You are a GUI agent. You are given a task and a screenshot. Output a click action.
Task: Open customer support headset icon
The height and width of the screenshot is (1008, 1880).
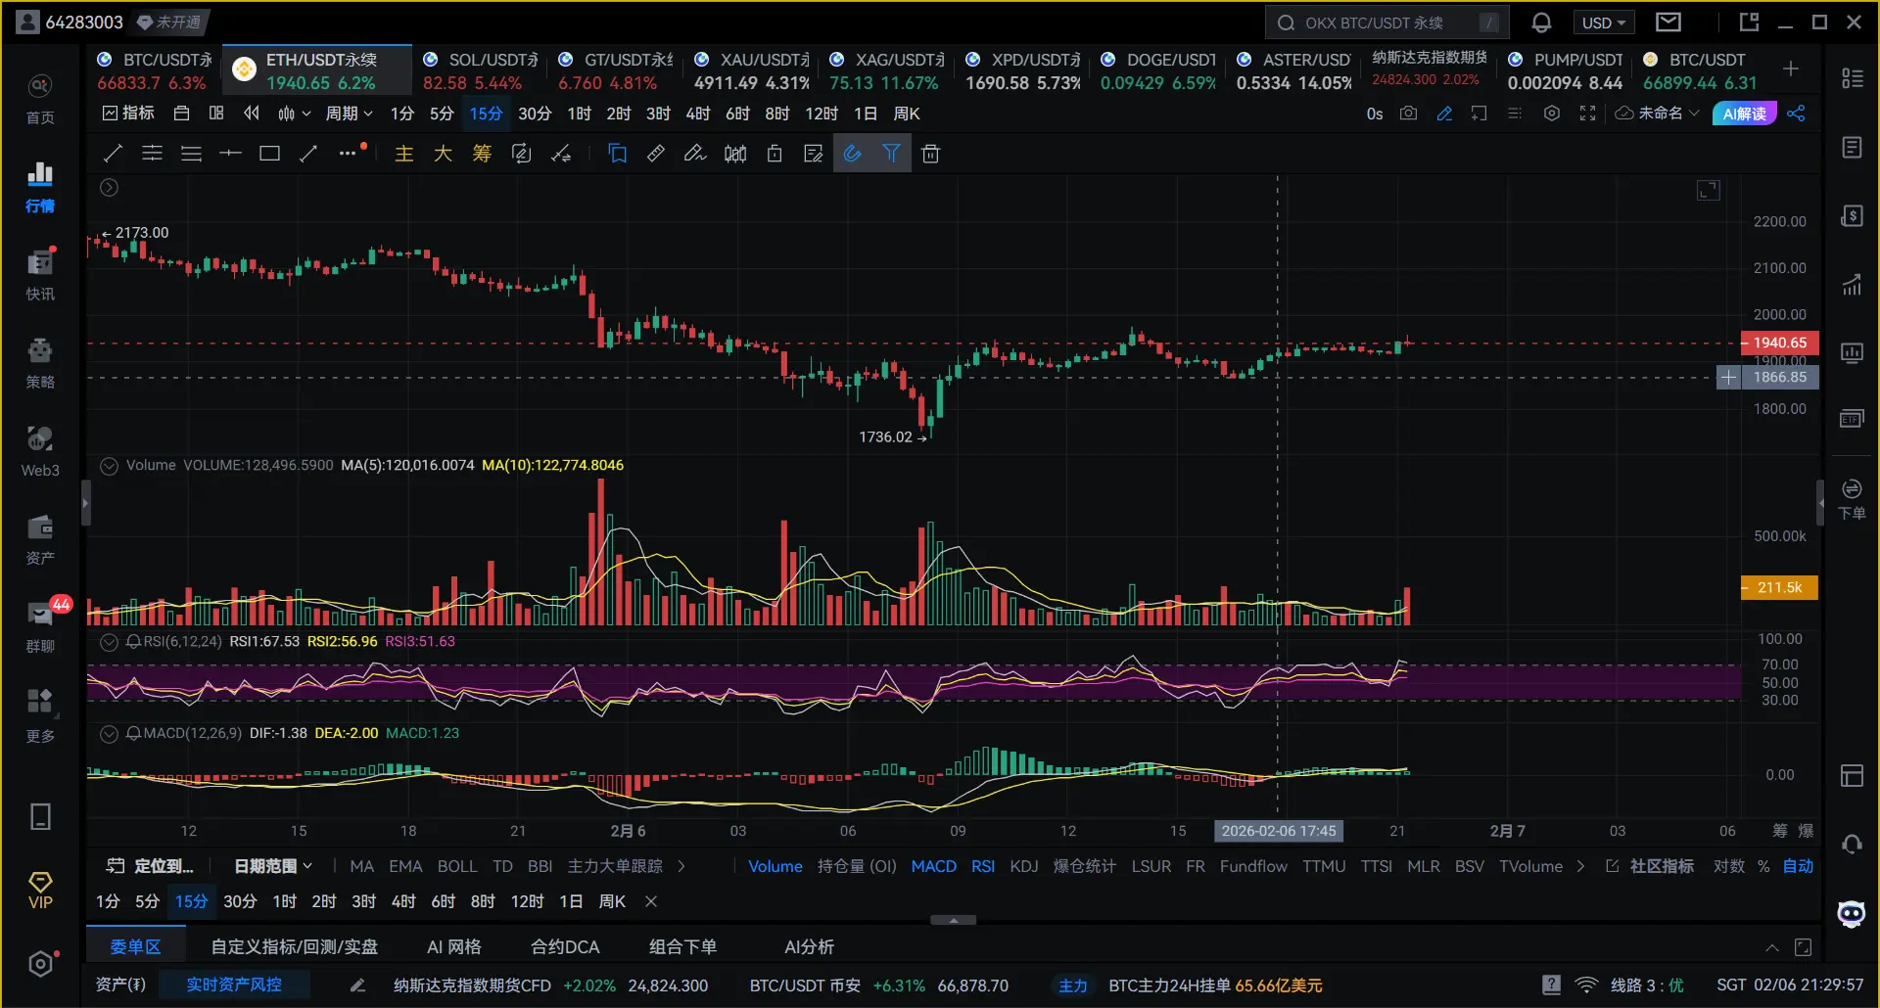point(1852,844)
